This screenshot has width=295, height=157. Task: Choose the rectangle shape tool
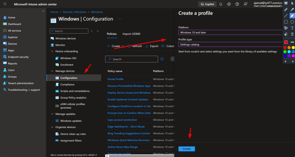pos(286,22)
